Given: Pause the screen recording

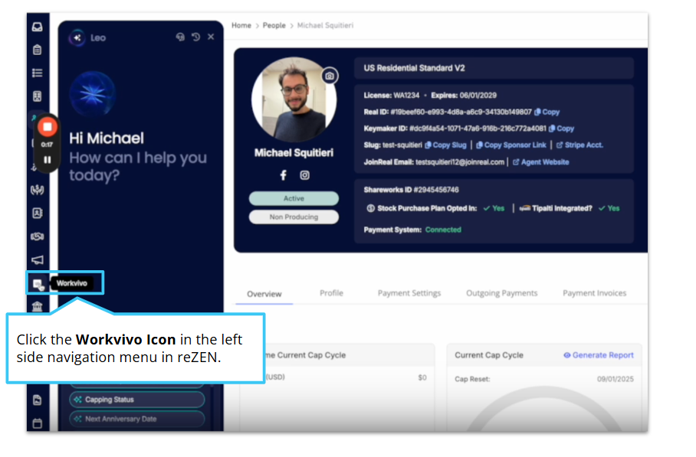Looking at the screenshot, I should coord(47,159).
